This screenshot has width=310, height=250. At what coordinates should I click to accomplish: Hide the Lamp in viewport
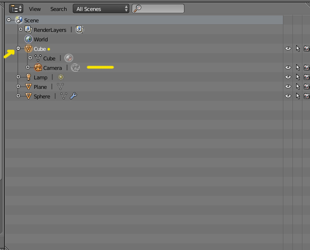pyautogui.click(x=288, y=77)
